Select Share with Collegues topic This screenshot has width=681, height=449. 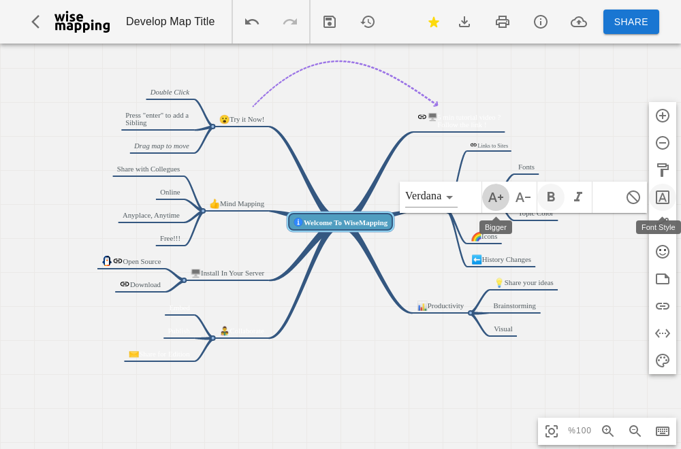(148, 169)
